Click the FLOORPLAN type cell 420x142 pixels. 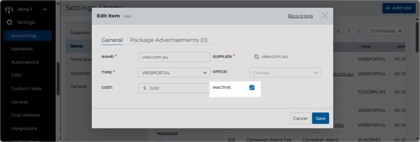coord(371,92)
